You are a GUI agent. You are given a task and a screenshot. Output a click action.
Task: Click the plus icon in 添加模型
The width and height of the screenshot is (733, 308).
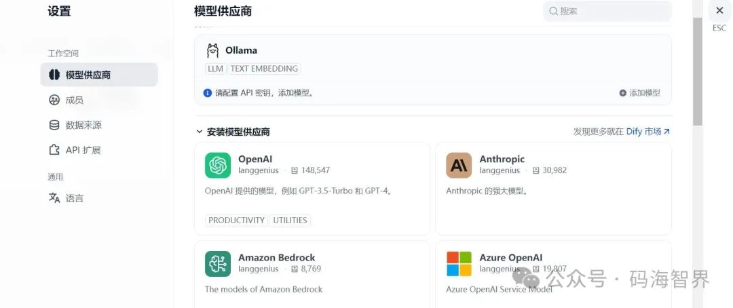coord(622,93)
